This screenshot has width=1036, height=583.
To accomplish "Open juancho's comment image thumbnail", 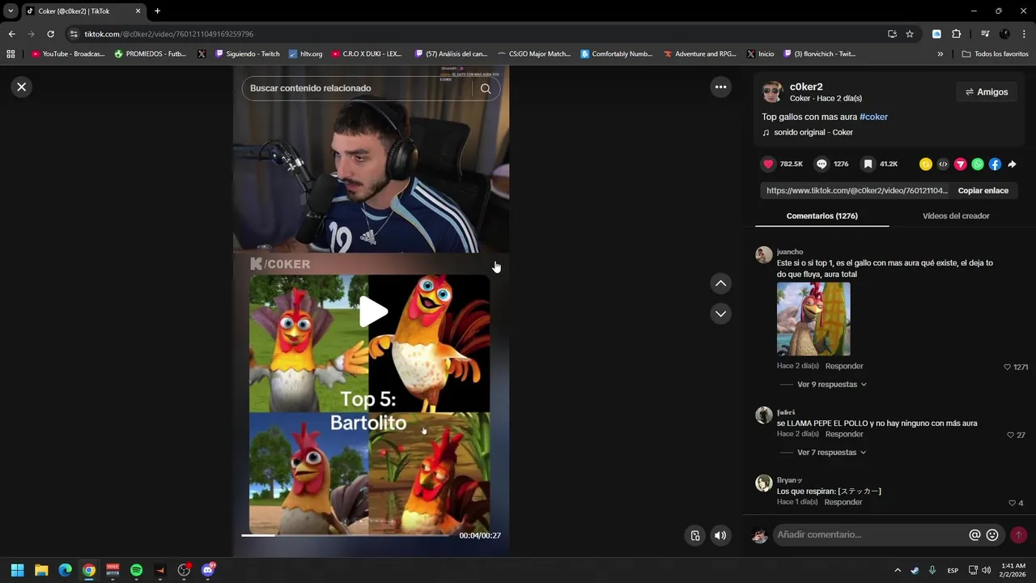I will (813, 319).
